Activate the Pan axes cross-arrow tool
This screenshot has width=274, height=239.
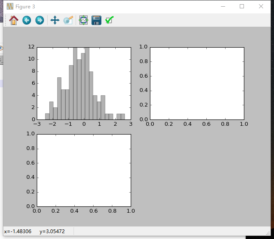click(x=55, y=20)
